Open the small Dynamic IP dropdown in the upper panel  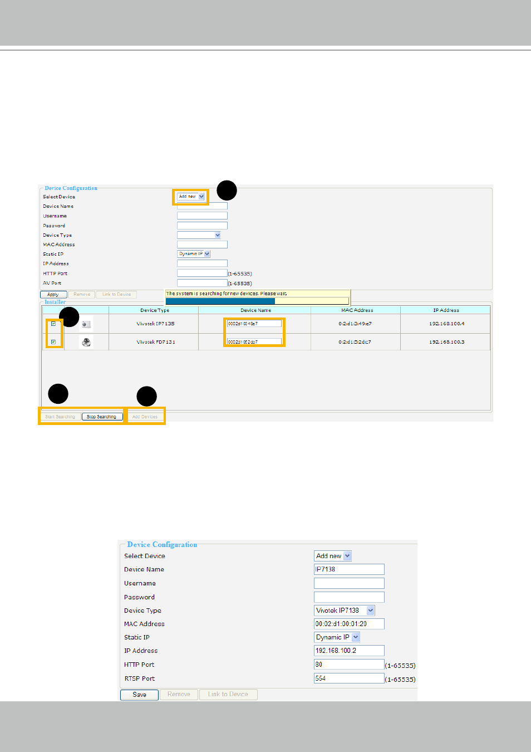point(194,254)
